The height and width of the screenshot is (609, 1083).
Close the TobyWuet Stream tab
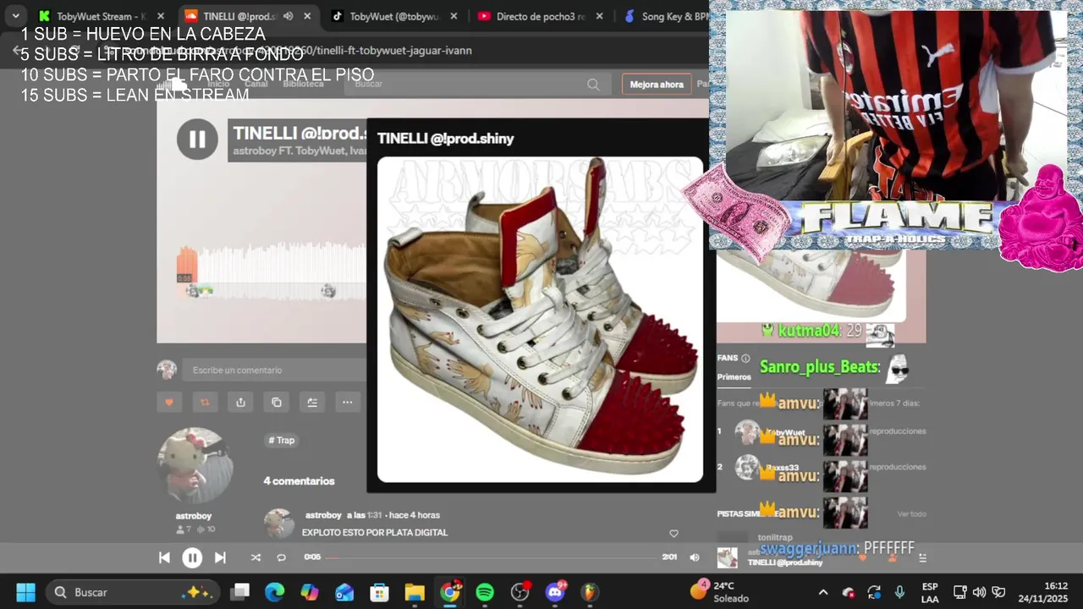(162, 16)
